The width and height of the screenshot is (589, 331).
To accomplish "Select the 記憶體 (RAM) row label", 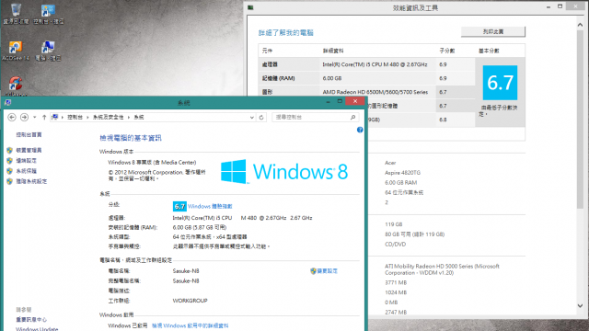I will pos(278,78).
